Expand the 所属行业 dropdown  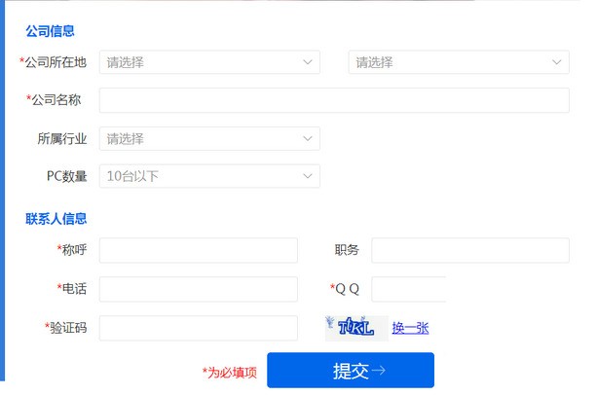coord(209,138)
